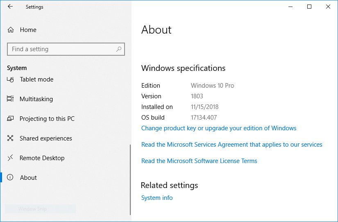Open Microsoft Software License Terms link
This screenshot has height=222, width=338.
199,161
